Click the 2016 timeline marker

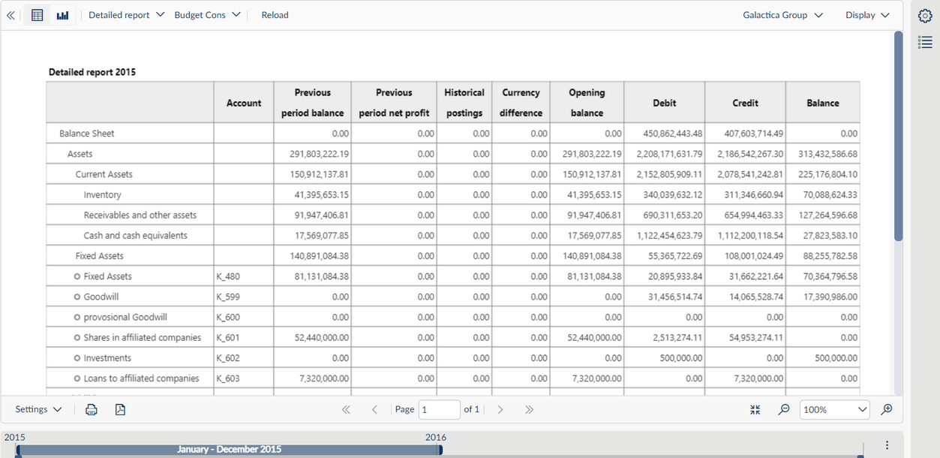[x=436, y=437]
